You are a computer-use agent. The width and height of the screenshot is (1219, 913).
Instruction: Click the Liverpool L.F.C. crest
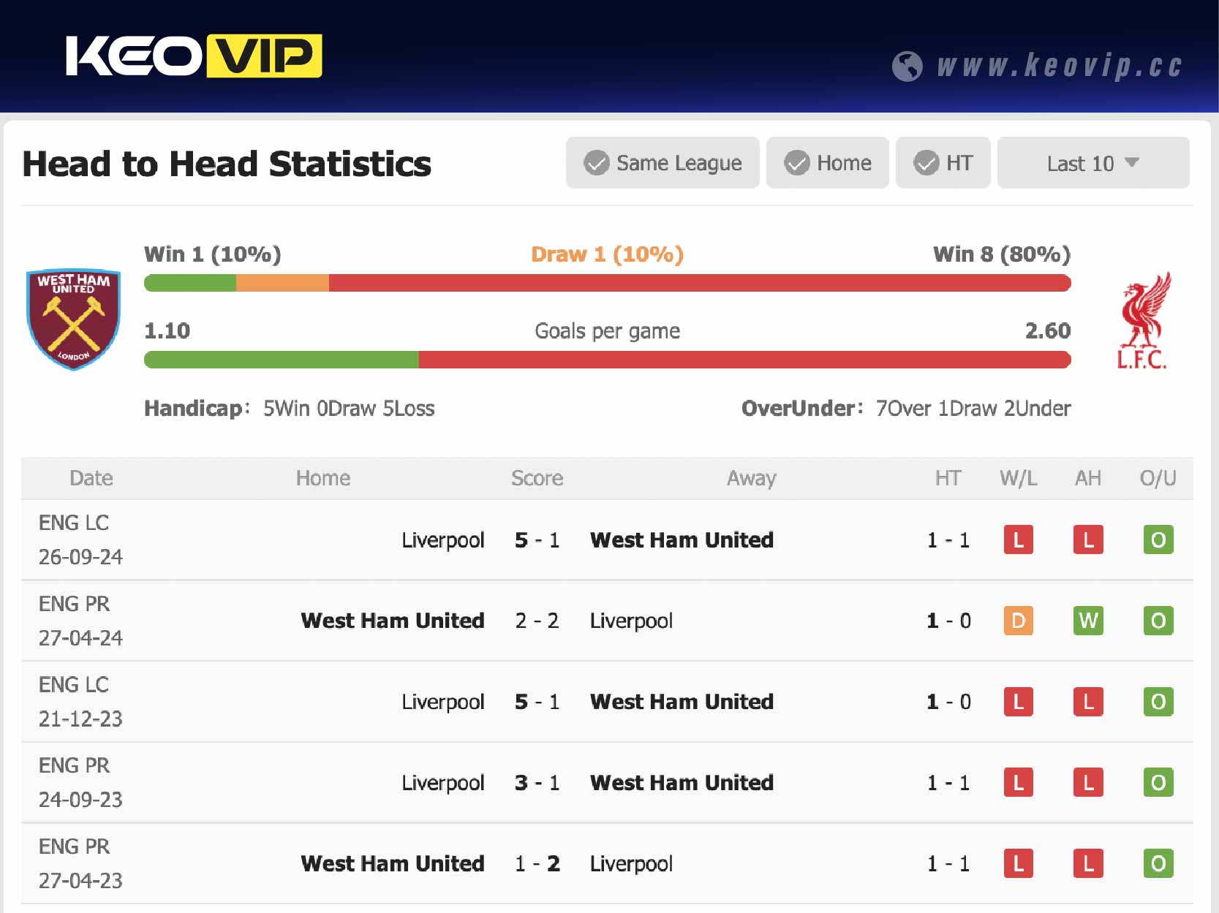click(1141, 320)
